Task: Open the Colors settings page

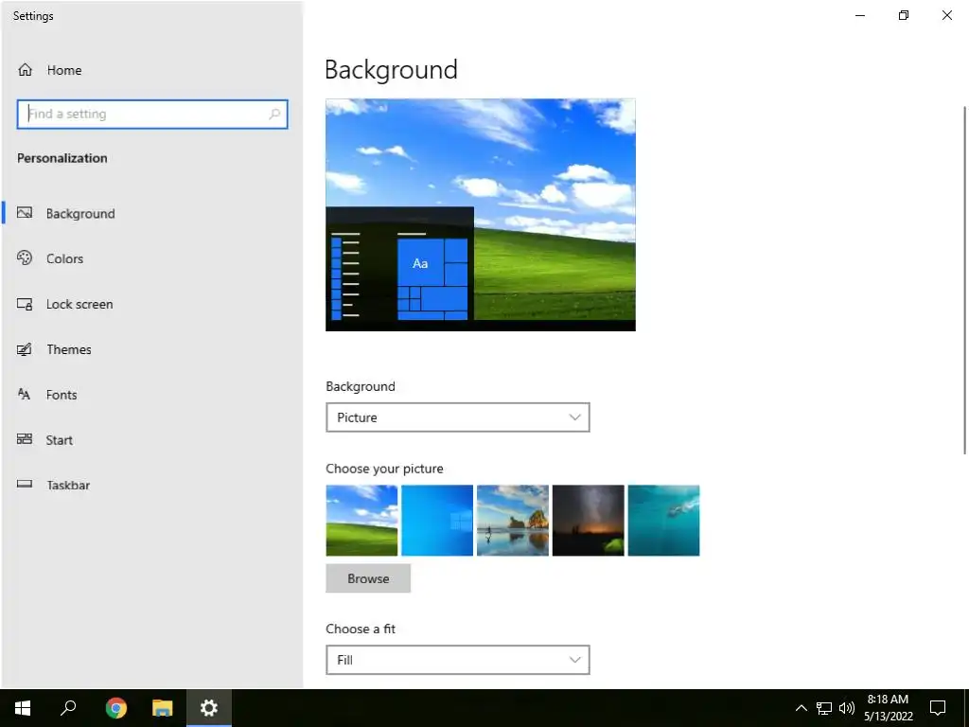Action: (x=152, y=258)
